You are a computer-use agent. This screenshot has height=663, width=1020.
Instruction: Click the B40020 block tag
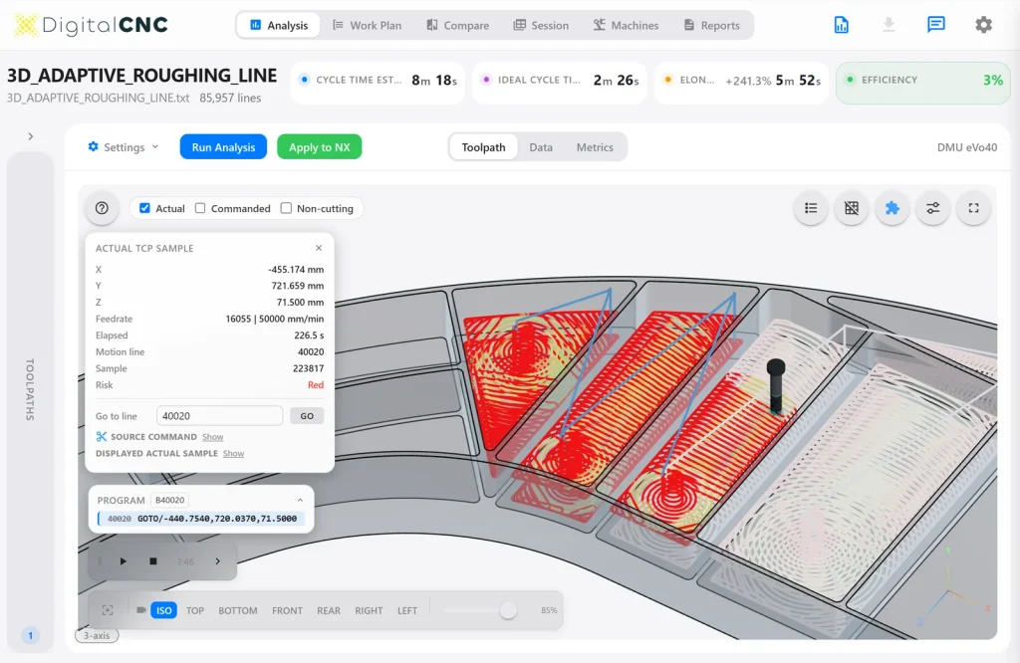point(169,500)
